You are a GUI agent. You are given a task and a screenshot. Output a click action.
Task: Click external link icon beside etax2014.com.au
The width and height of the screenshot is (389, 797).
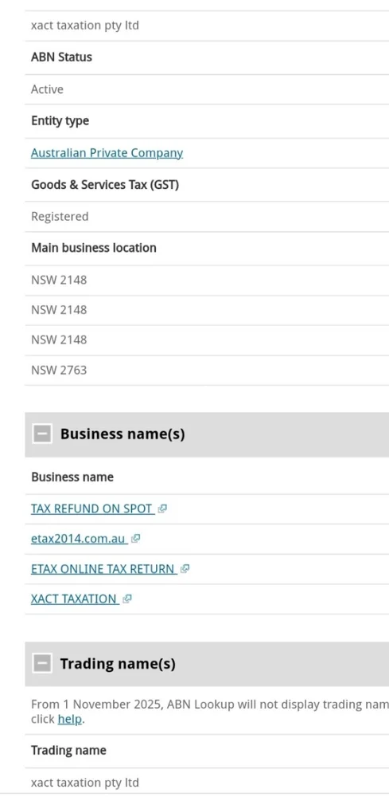pyautogui.click(x=135, y=539)
